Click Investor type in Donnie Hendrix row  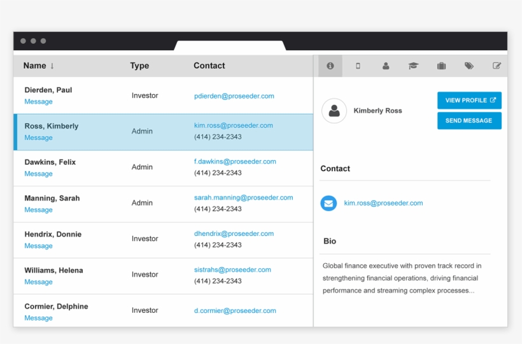point(145,238)
